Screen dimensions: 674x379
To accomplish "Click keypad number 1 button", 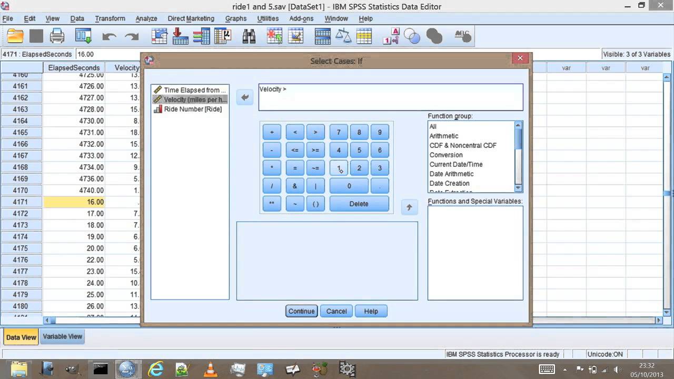I will (x=339, y=168).
